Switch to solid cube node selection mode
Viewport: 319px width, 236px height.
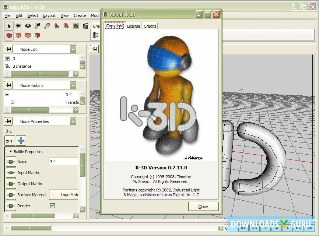(x=9, y=35)
